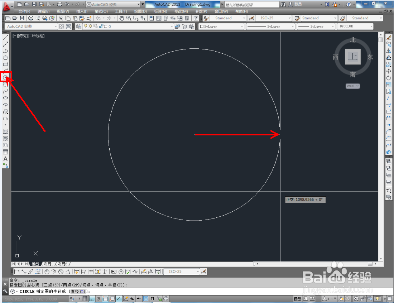Click 上 face on the ViewCube

coord(353,57)
